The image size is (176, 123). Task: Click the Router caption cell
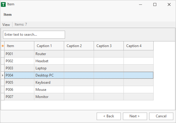coord(49,54)
